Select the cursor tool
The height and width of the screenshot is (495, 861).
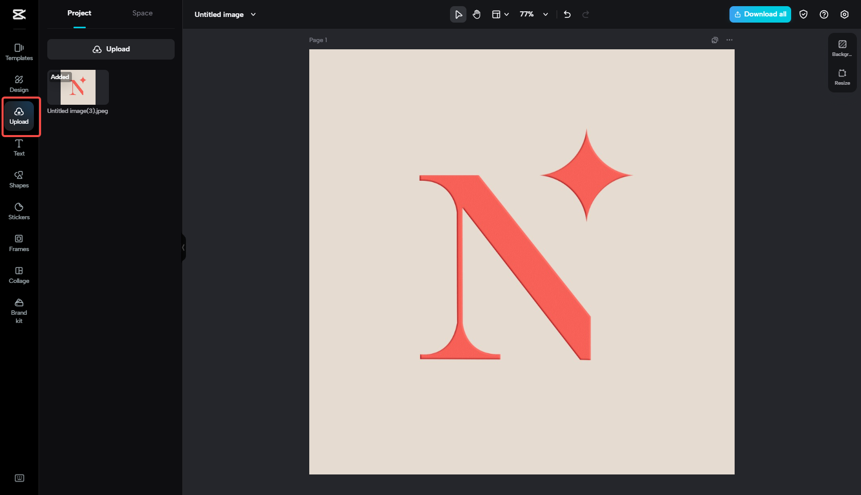pyautogui.click(x=458, y=14)
